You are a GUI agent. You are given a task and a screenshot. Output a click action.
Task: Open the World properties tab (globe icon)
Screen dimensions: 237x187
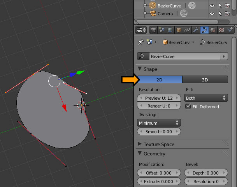[x=170, y=30]
